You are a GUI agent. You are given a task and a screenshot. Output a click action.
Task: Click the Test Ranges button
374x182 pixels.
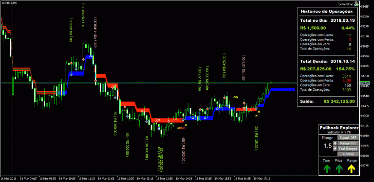coord(348,149)
